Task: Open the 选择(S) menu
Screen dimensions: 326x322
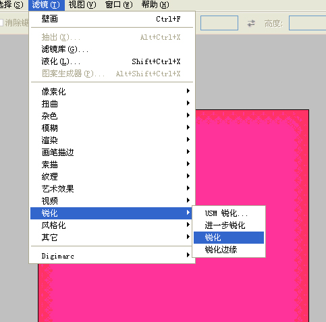Action: point(11,5)
